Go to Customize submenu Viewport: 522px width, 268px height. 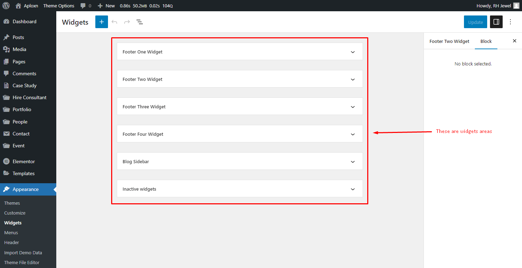15,213
